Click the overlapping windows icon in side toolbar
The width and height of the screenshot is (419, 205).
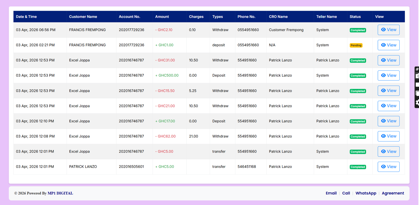pos(417,93)
